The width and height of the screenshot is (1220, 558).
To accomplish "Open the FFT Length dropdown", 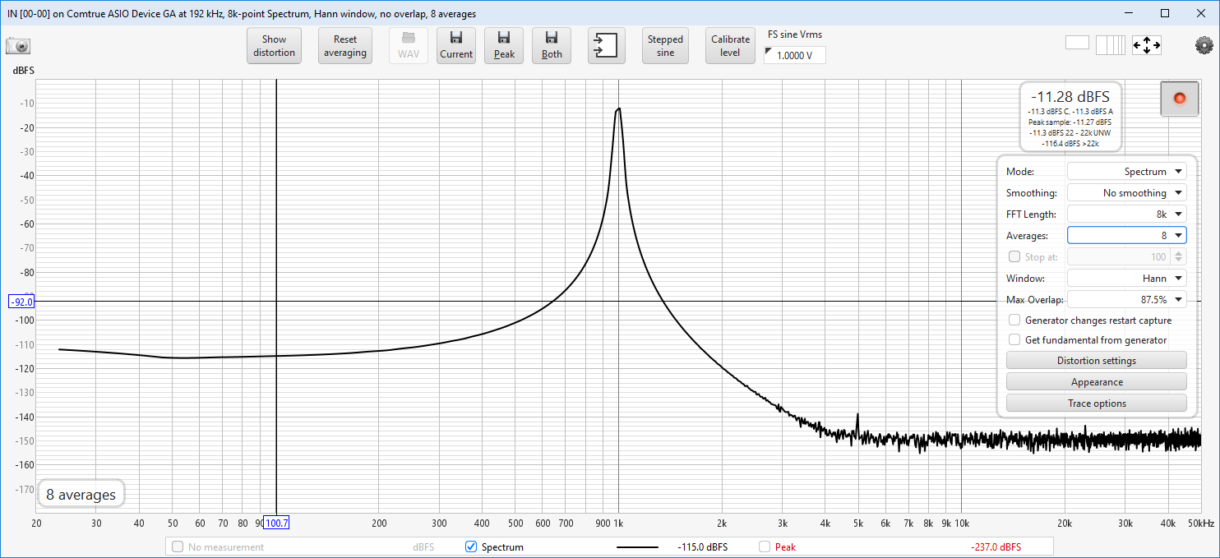I will pyautogui.click(x=1126, y=214).
